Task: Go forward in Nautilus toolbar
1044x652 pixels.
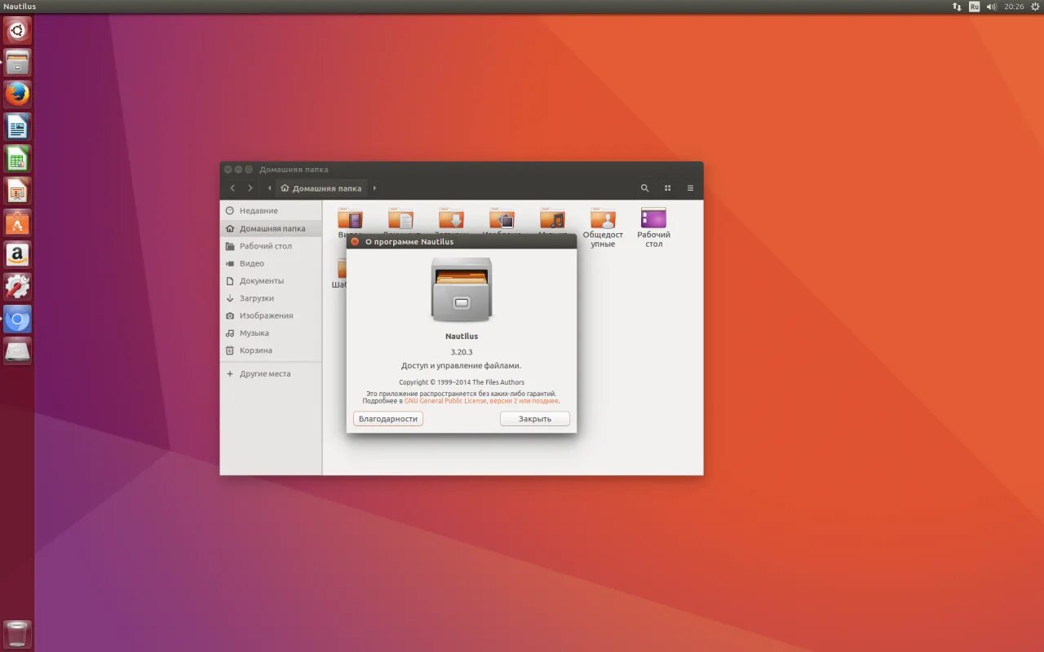Action: coord(250,188)
